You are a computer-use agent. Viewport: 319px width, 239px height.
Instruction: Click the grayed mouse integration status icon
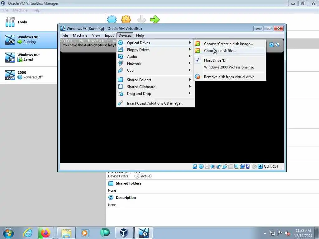(254, 166)
